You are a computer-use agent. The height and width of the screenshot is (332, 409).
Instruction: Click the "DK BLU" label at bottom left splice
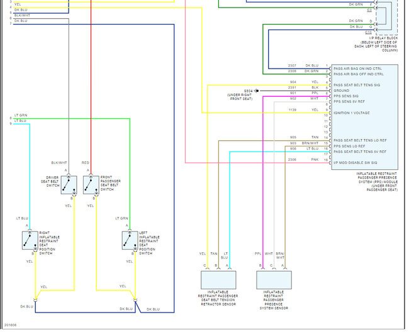pyautogui.click(x=26, y=307)
